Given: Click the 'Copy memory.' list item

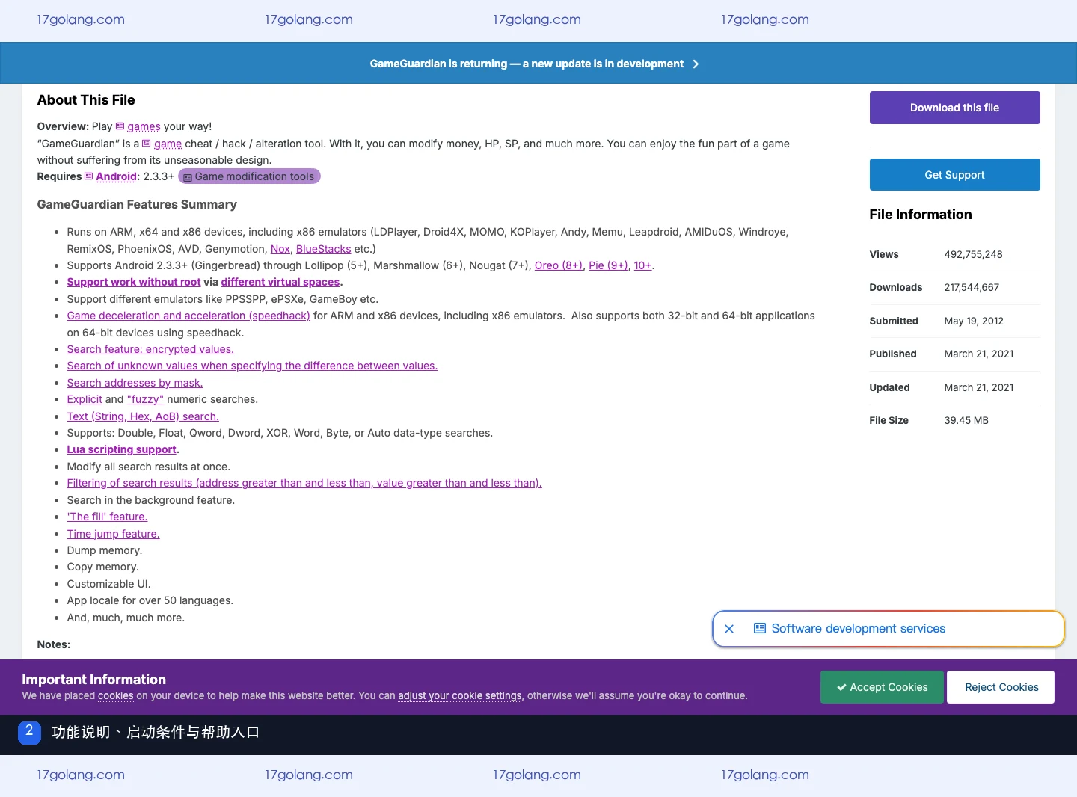Looking at the screenshot, I should (x=102, y=567).
